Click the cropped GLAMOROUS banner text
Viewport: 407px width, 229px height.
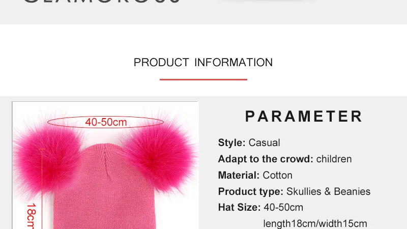click(102, 2)
